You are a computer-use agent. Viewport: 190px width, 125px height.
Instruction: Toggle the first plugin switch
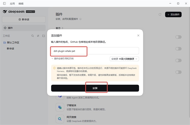[x=178, y=37]
